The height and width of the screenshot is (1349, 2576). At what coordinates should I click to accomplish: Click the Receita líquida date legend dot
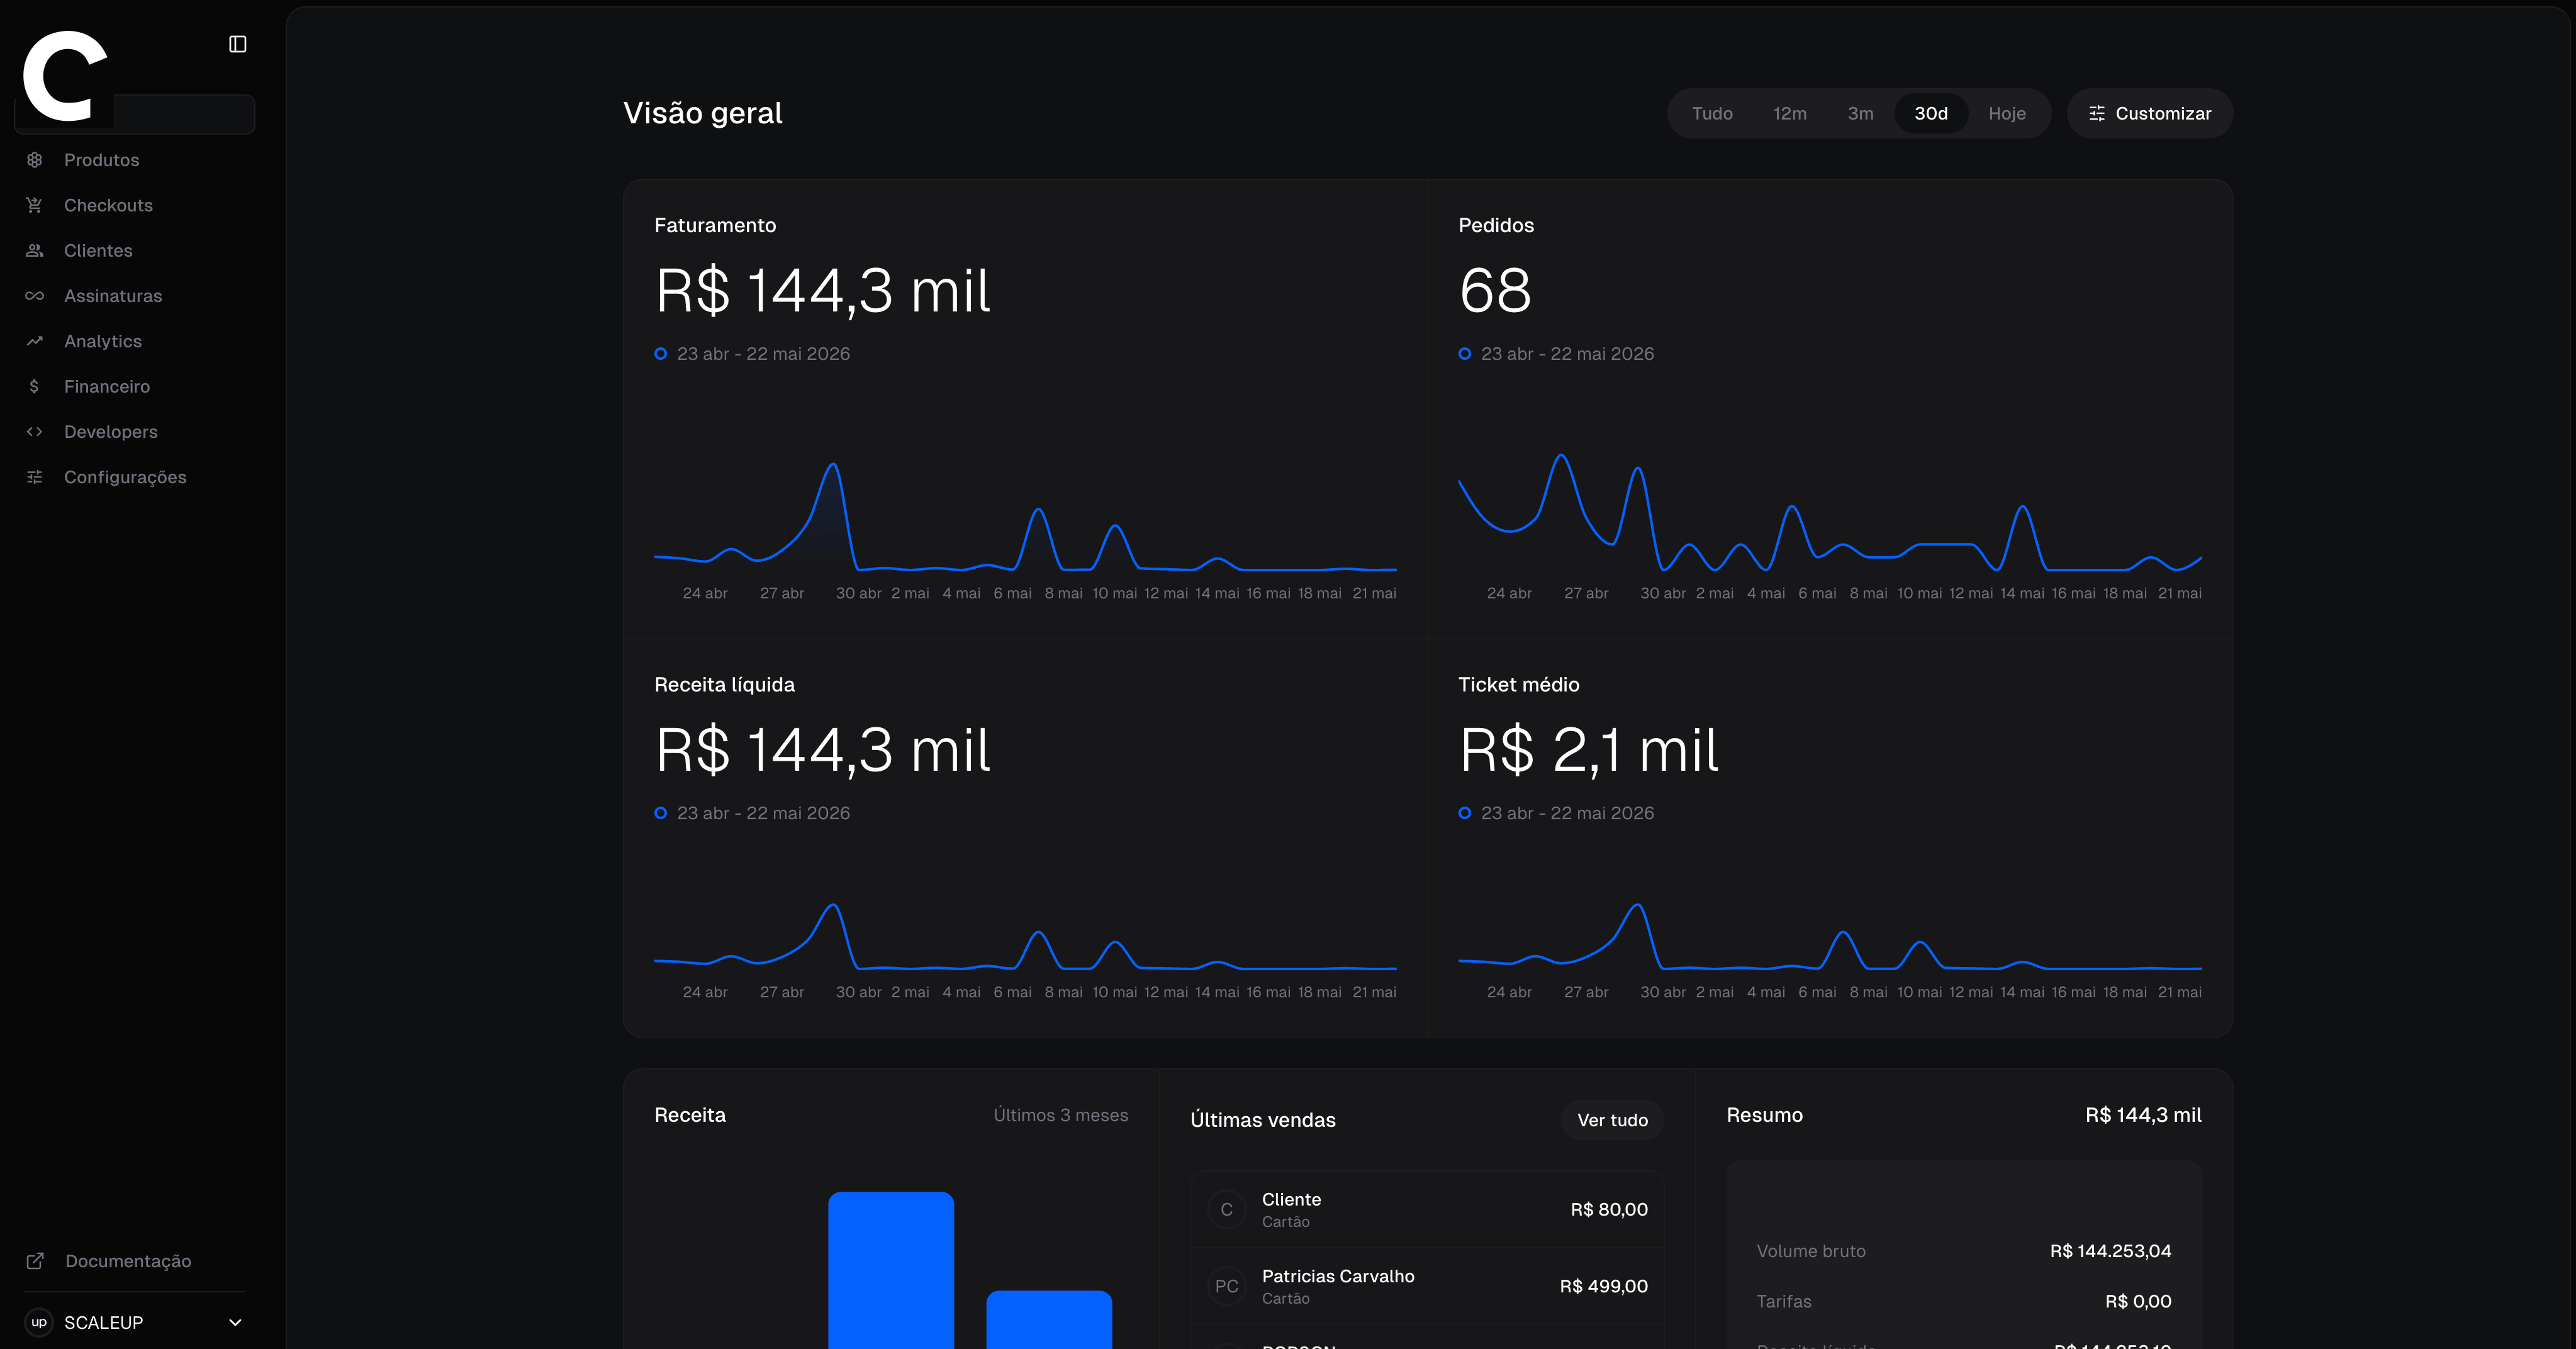[x=660, y=813]
